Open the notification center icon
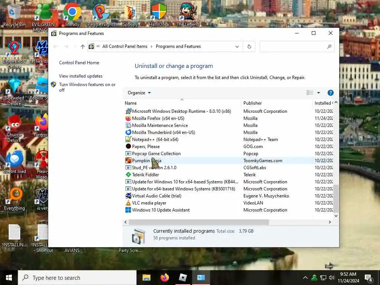Image resolution: width=380 pixels, height=285 pixels. 368,278
